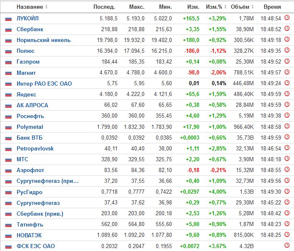The image size is (294, 251).
Task: Select Аэрофлот last price 83,56
Action: pyautogui.click(x=111, y=170)
